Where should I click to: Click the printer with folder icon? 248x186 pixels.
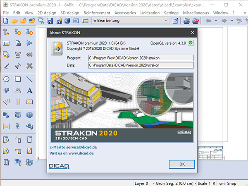click(187, 21)
